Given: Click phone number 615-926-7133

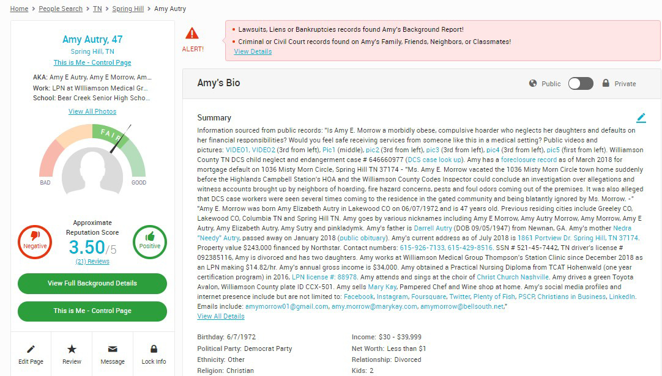Looking at the screenshot, I should pyautogui.click(x=422, y=248).
